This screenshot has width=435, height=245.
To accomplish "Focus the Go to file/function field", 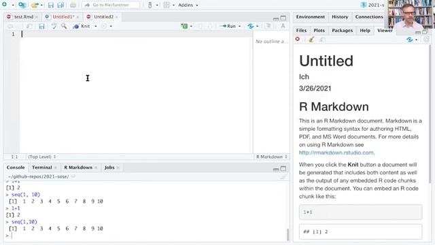I will (x=111, y=5).
